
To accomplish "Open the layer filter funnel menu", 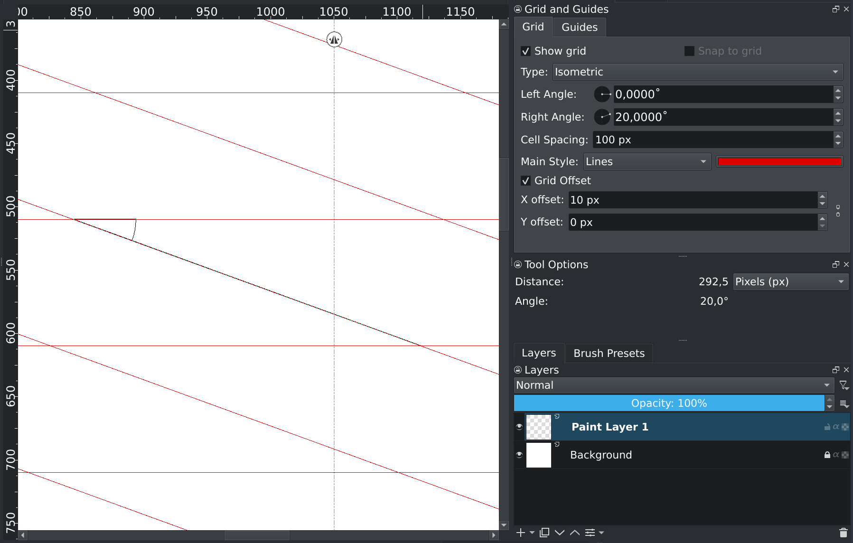I will pyautogui.click(x=844, y=385).
